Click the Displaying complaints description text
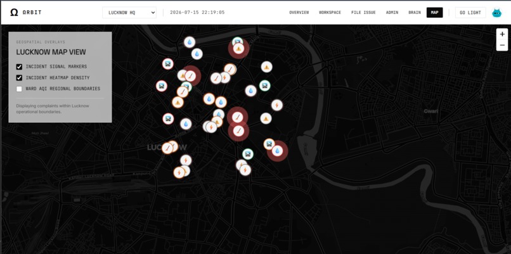Viewport: 511px width, 254px height. pyautogui.click(x=53, y=109)
